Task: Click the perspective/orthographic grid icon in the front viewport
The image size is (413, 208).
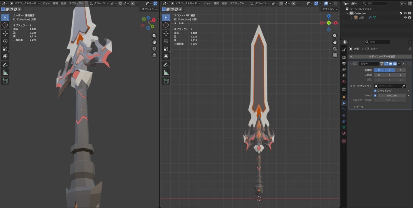Action: 335,55
